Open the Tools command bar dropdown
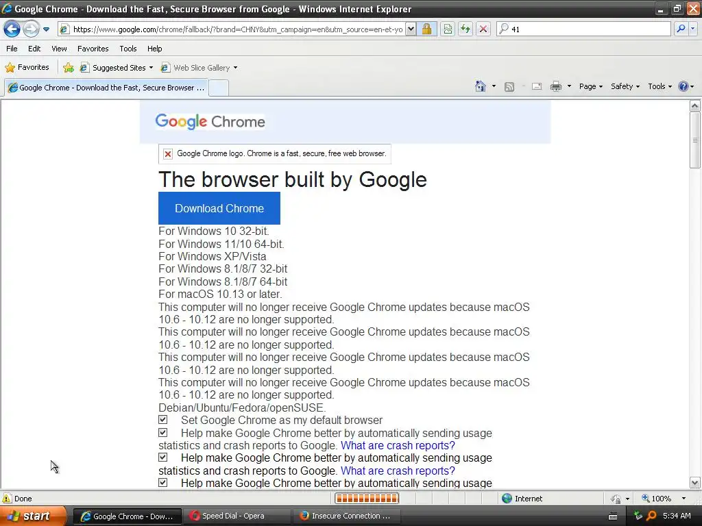This screenshot has height=526, width=702. point(660,86)
